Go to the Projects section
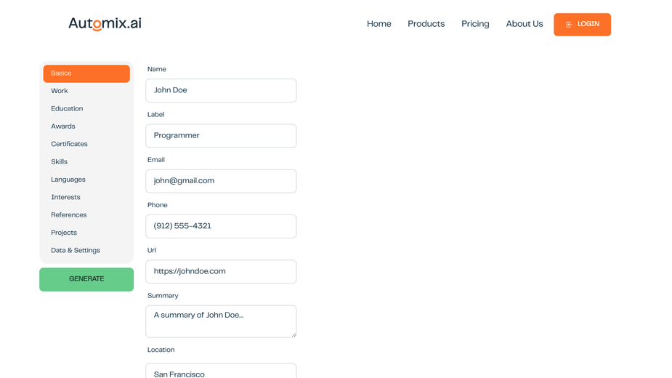This screenshot has width=672, height=378. [x=86, y=233]
